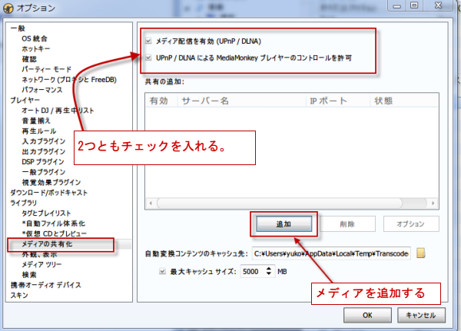Select OS 統合 in the options tree
This screenshot has height=331, width=461.
[35, 38]
